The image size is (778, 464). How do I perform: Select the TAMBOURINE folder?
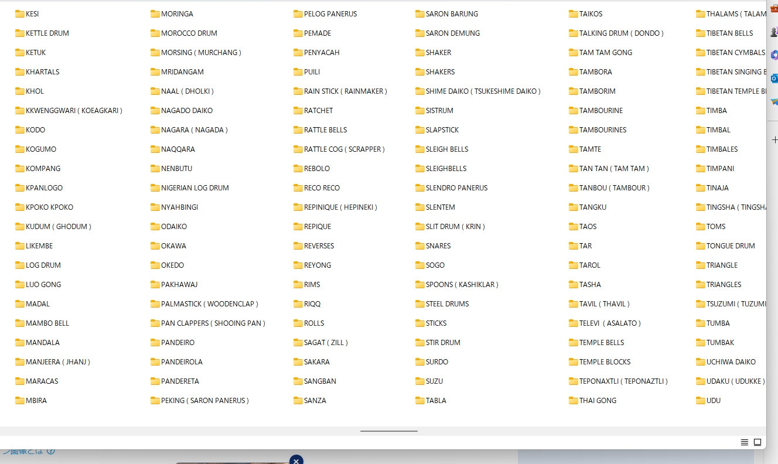(x=596, y=111)
